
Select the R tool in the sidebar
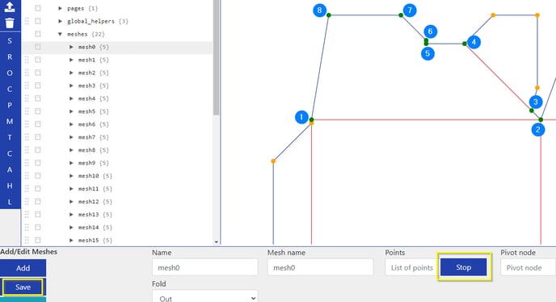(x=10, y=57)
